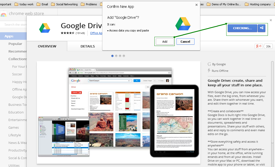The height and width of the screenshot is (167, 275).
Task: Click the 20k plus-one count bubble
Action: pyautogui.click(x=268, y=46)
